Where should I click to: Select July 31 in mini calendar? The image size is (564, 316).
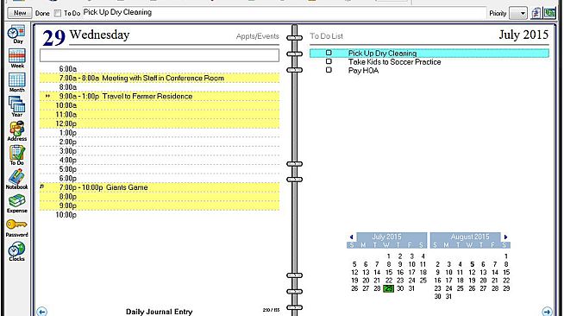click(x=411, y=288)
